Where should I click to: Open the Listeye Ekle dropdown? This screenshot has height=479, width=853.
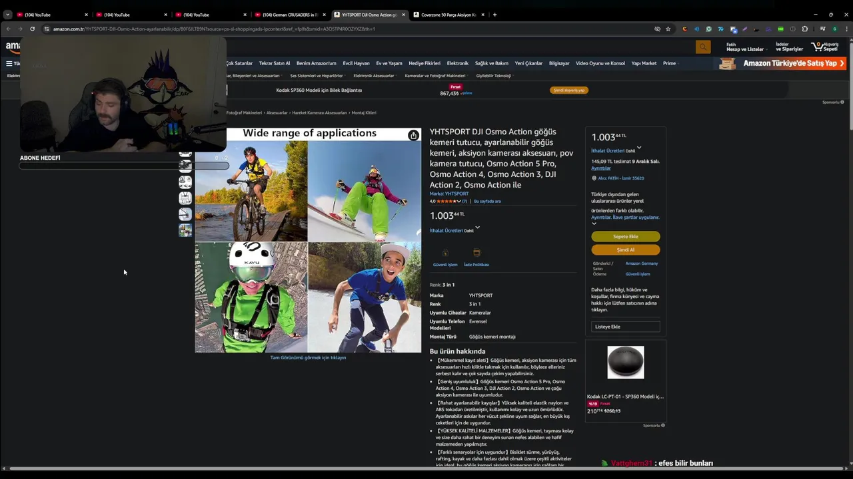coord(625,327)
